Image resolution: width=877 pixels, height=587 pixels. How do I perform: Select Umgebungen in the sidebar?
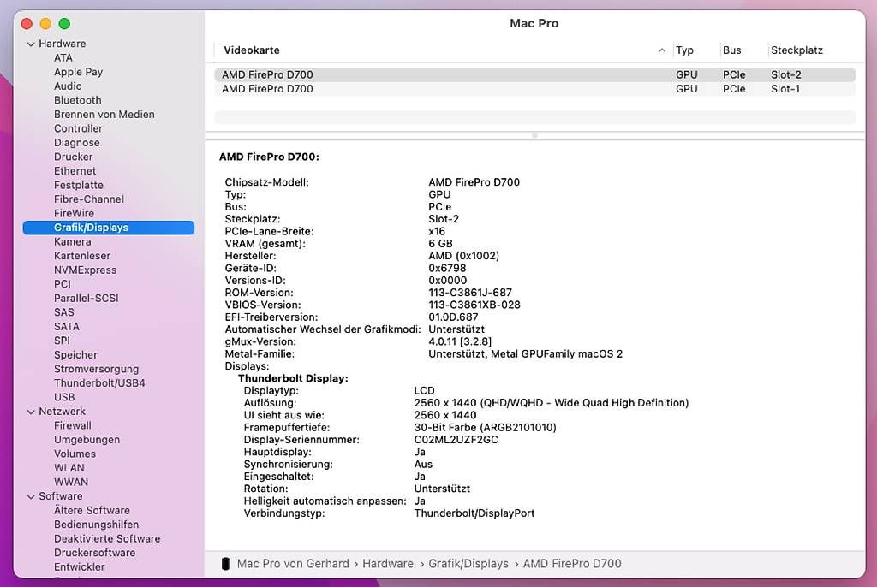(x=87, y=440)
